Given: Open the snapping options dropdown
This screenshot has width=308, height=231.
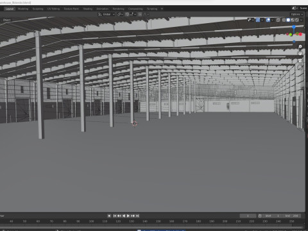Looking at the screenshot, I should coord(133,14).
